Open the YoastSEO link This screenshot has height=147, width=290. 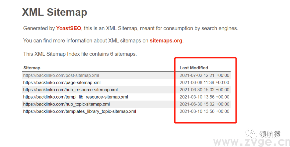pyautogui.click(x=68, y=28)
